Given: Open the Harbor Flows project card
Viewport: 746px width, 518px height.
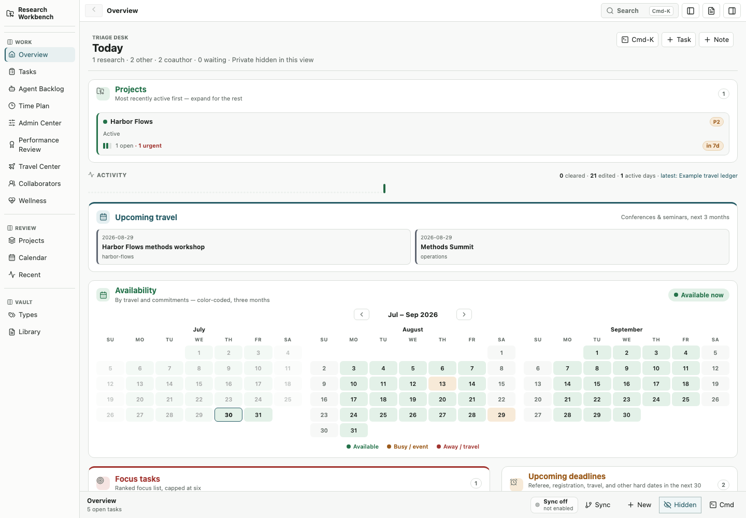Looking at the screenshot, I should click(x=413, y=134).
